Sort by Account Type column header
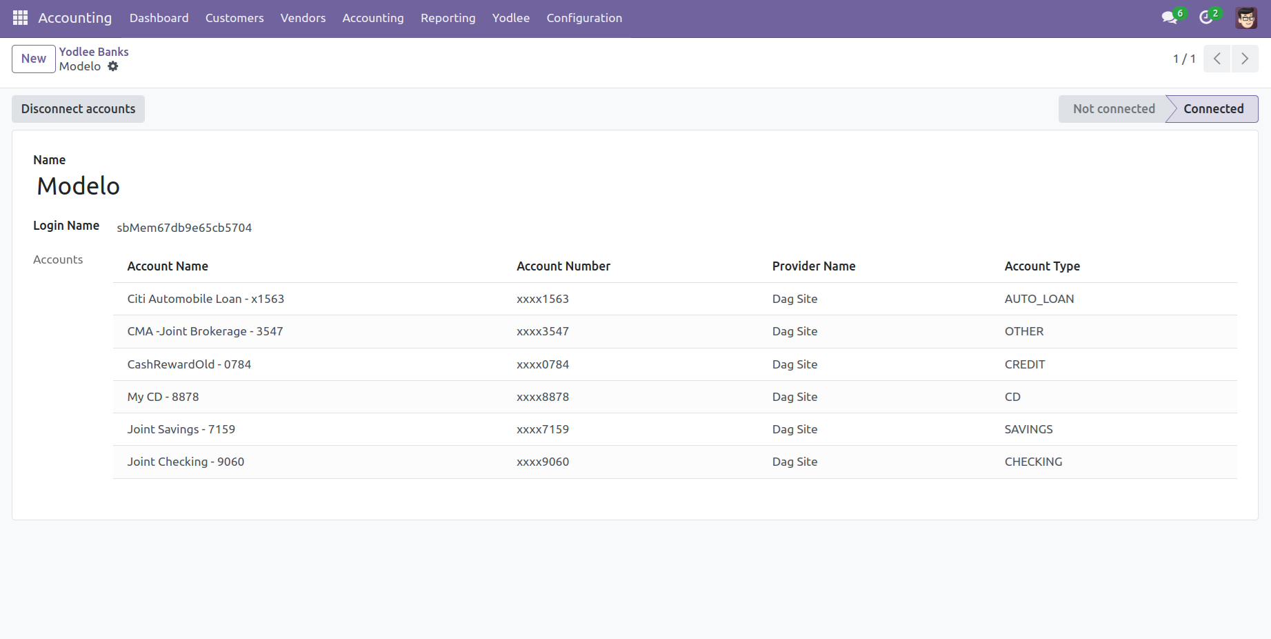Viewport: 1271px width, 639px height. [1042, 266]
